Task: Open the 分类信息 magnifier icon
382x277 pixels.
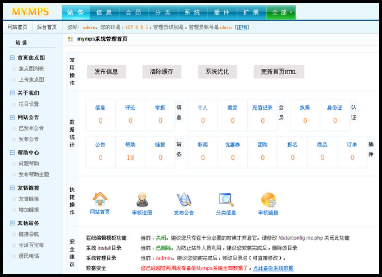Action: pos(226,200)
